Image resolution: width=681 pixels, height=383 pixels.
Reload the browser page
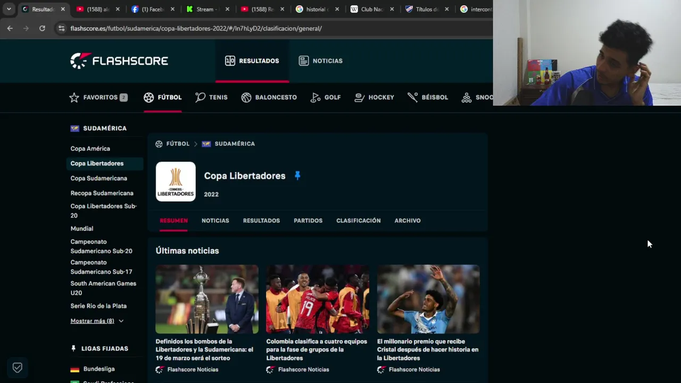pyautogui.click(x=42, y=28)
